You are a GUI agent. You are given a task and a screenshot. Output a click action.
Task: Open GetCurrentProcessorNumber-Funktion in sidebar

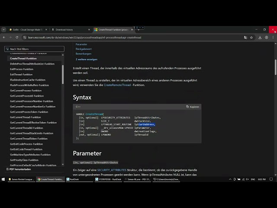[x=32, y=101]
